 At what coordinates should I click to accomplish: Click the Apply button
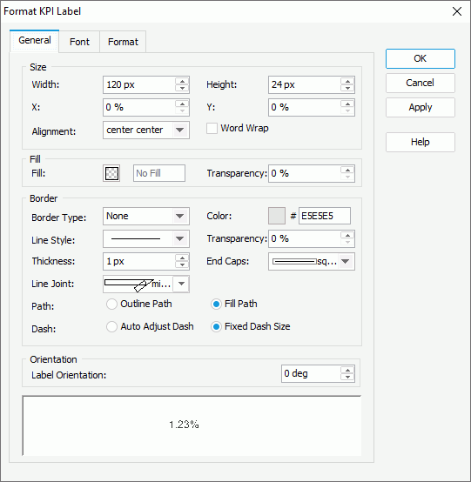pyautogui.click(x=421, y=107)
